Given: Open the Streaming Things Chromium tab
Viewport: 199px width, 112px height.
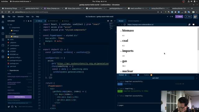Looking at the screenshot, I should point(11,8).
